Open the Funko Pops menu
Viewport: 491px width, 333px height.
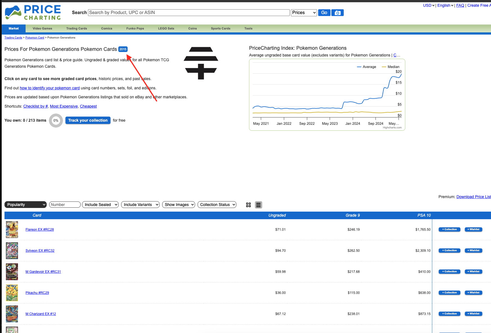[135, 28]
